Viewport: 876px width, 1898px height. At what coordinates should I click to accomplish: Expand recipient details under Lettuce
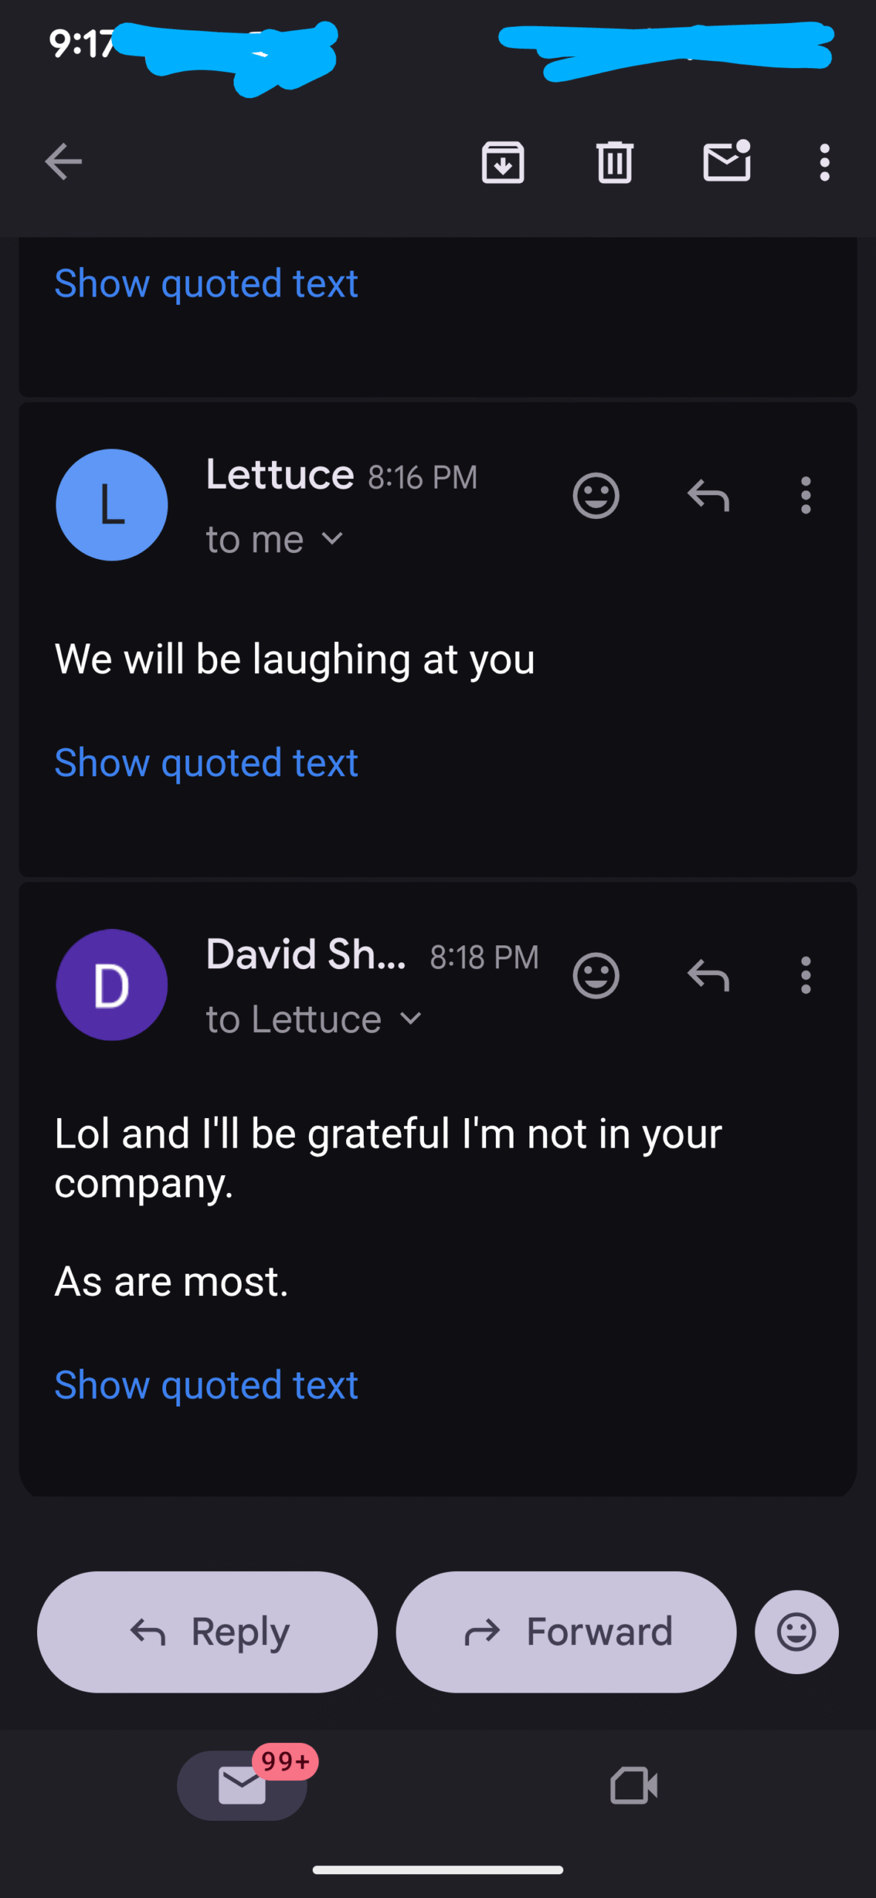(x=333, y=539)
